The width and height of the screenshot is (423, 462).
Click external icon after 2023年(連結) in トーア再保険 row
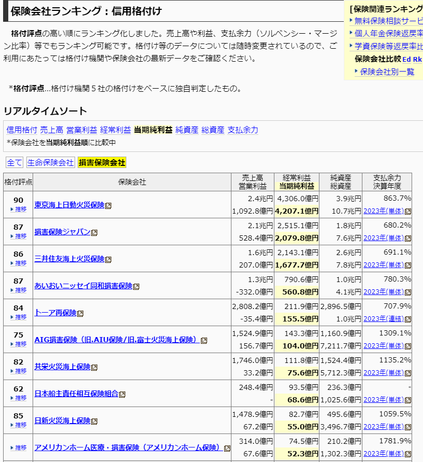tap(408, 319)
